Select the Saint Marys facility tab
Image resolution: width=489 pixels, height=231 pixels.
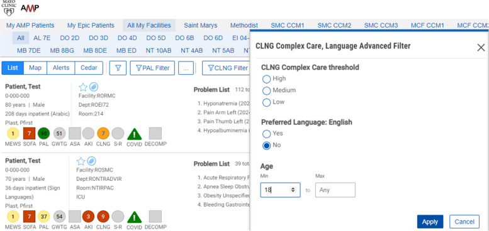click(201, 26)
